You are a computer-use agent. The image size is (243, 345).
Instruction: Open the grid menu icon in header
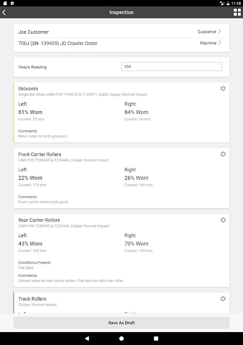tap(237, 13)
